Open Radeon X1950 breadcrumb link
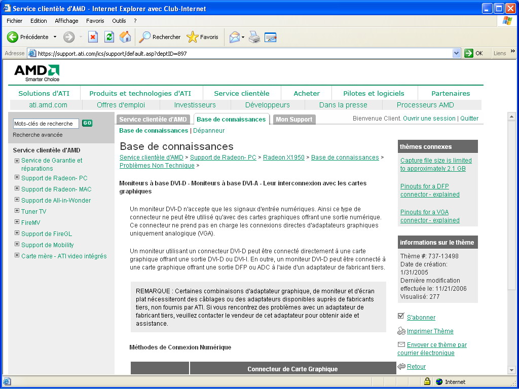519x389 pixels. [284, 158]
